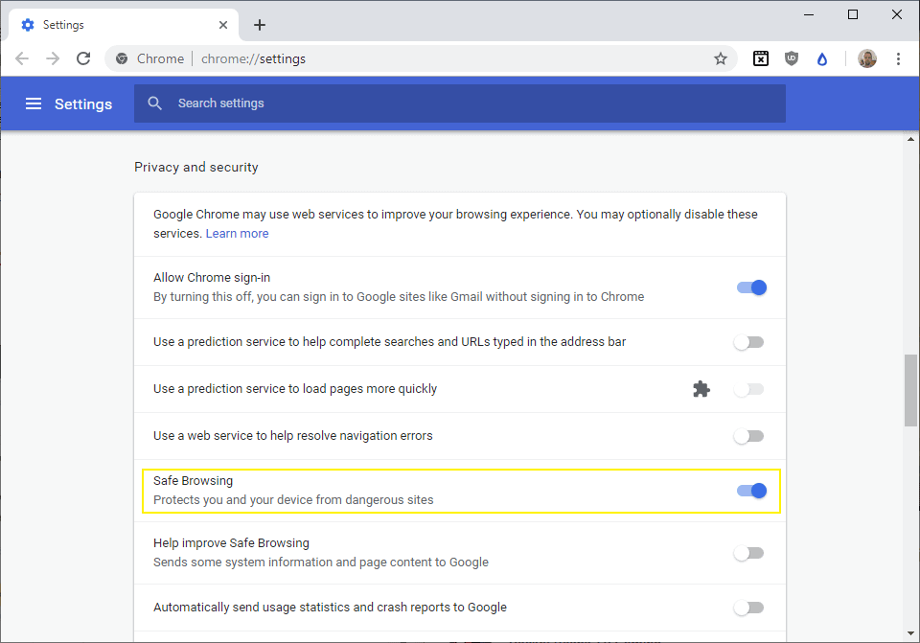This screenshot has height=643, width=920.
Task: Open the popup-blocker extension with X icon
Action: tap(760, 58)
